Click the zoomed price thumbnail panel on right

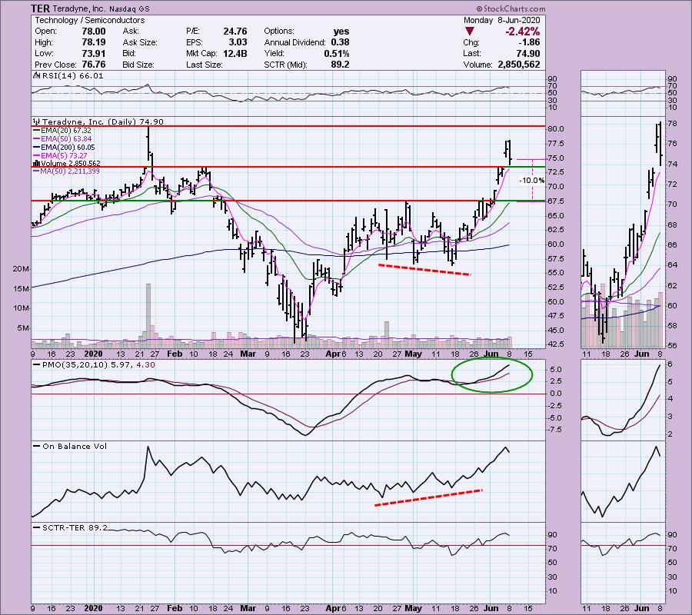tap(623, 232)
